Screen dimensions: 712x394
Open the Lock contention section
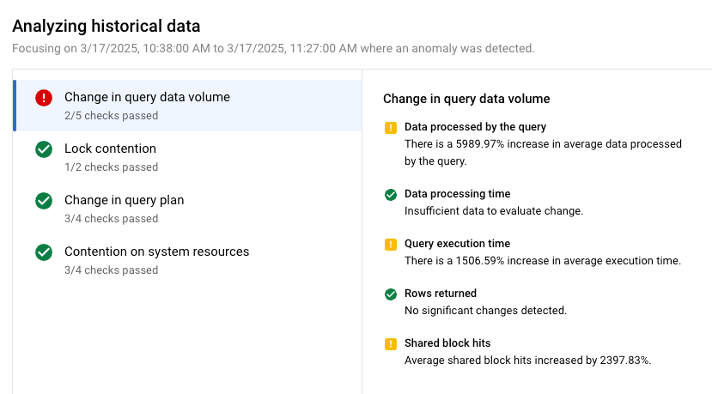click(x=110, y=149)
